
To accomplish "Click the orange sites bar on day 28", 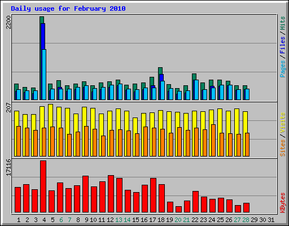I will pyautogui.click(x=247, y=145).
